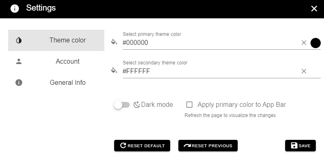
Task: Click the person icon beside Account
Action: pyautogui.click(x=19, y=62)
